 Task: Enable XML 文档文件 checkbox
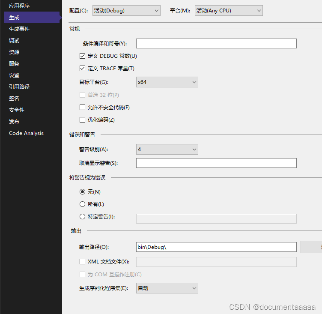click(x=82, y=261)
